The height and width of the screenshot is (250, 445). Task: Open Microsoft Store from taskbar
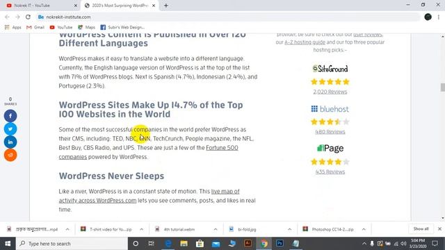point(200,244)
